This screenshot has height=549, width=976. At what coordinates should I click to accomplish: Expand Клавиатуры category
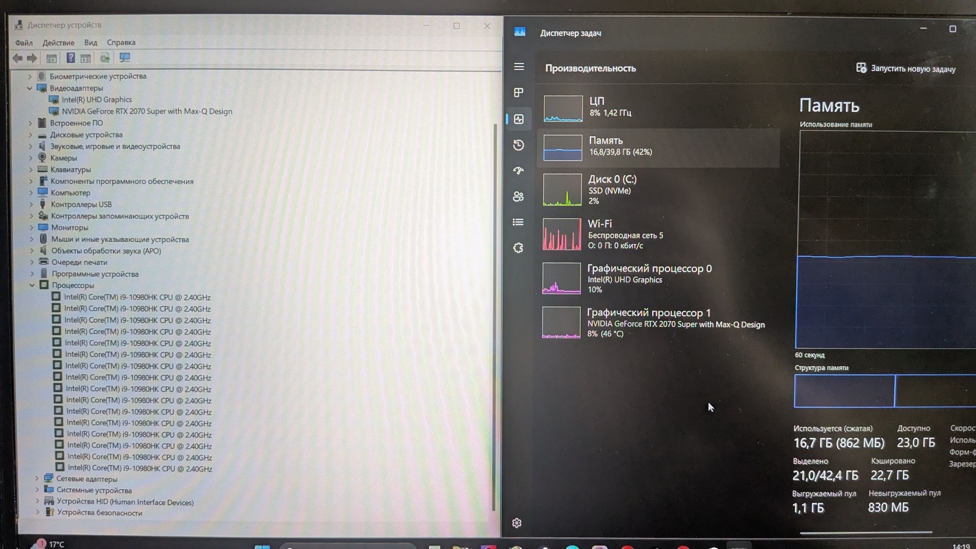(x=30, y=169)
